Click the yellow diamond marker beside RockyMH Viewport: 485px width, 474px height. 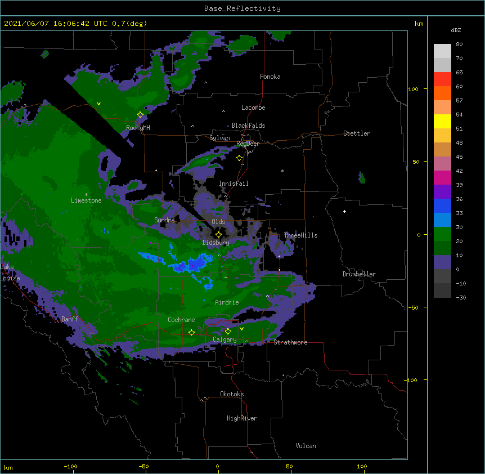click(x=140, y=115)
